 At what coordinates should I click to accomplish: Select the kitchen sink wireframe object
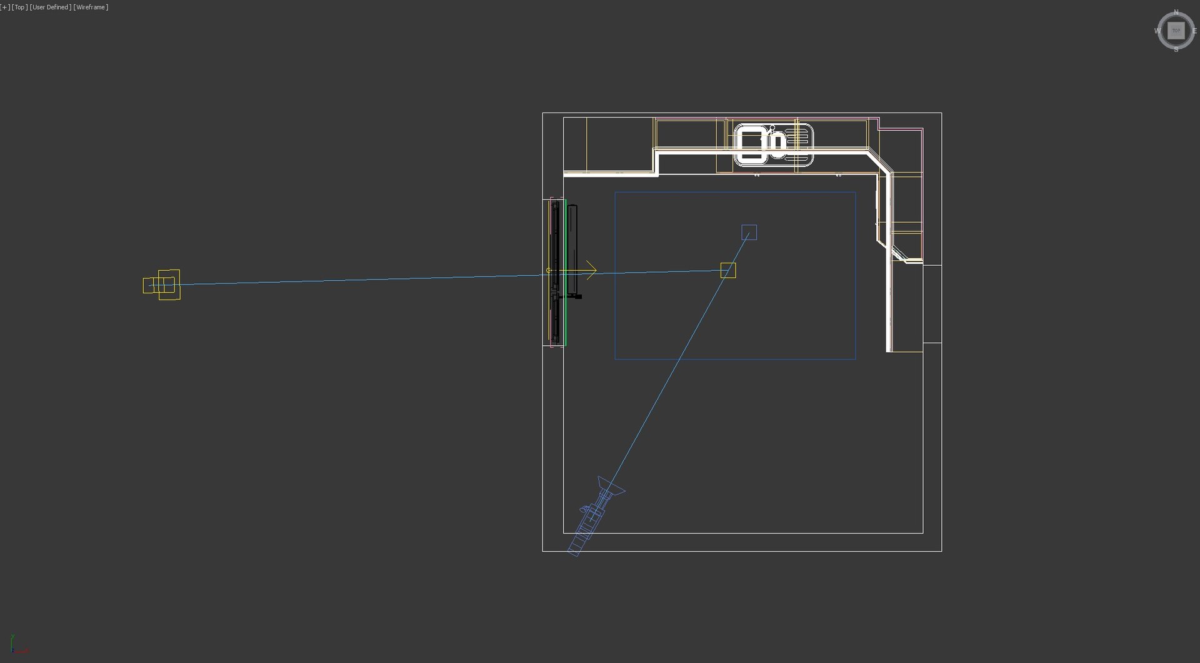click(x=774, y=145)
